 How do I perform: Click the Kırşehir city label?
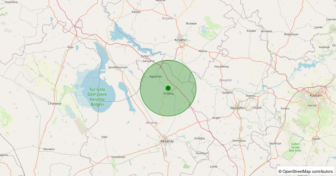tap(181, 40)
